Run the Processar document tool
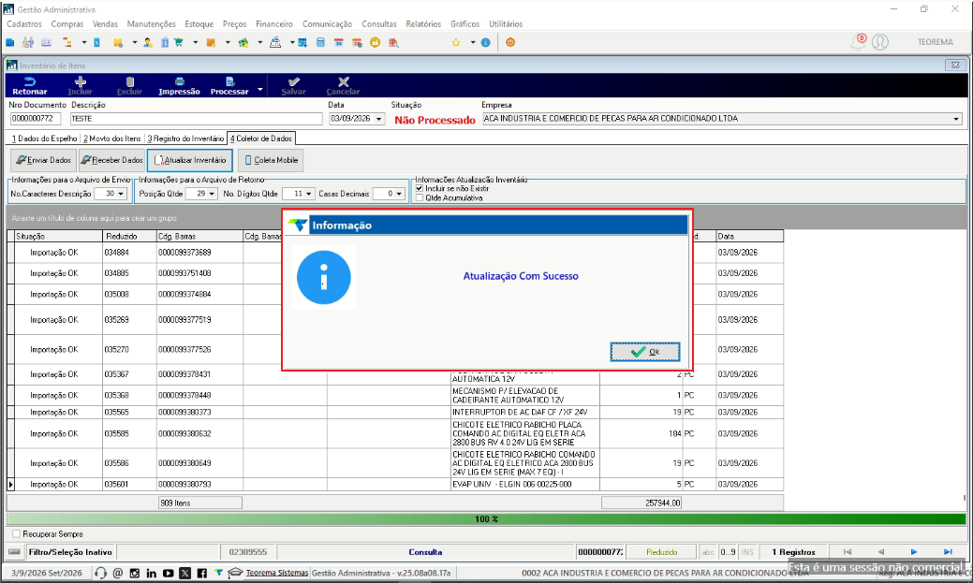This screenshot has height=583, width=973. [229, 85]
